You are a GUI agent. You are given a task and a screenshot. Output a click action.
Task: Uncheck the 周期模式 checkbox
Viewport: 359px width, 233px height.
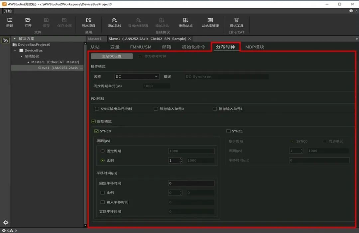pos(93,121)
